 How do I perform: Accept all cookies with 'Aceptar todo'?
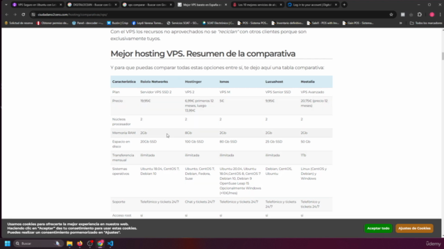[x=378, y=228]
